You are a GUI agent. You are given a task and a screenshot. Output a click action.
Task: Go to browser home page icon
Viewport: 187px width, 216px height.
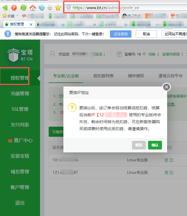pyautogui.click(x=33, y=8)
